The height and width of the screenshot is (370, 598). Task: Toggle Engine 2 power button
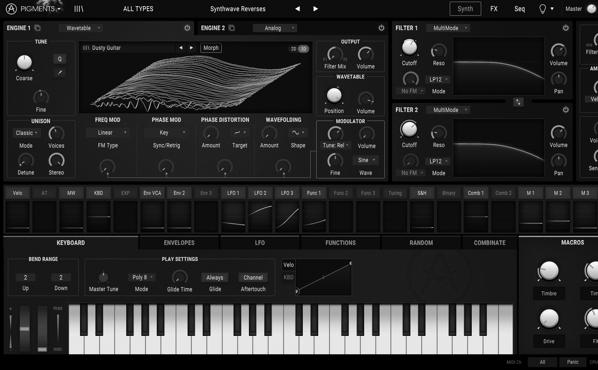tap(381, 28)
